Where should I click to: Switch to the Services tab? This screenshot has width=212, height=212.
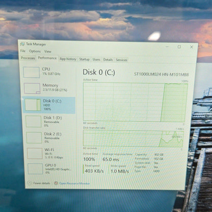(121, 60)
